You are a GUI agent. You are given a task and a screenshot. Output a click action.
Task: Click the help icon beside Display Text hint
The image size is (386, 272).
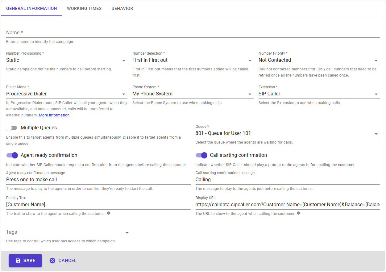109,213
